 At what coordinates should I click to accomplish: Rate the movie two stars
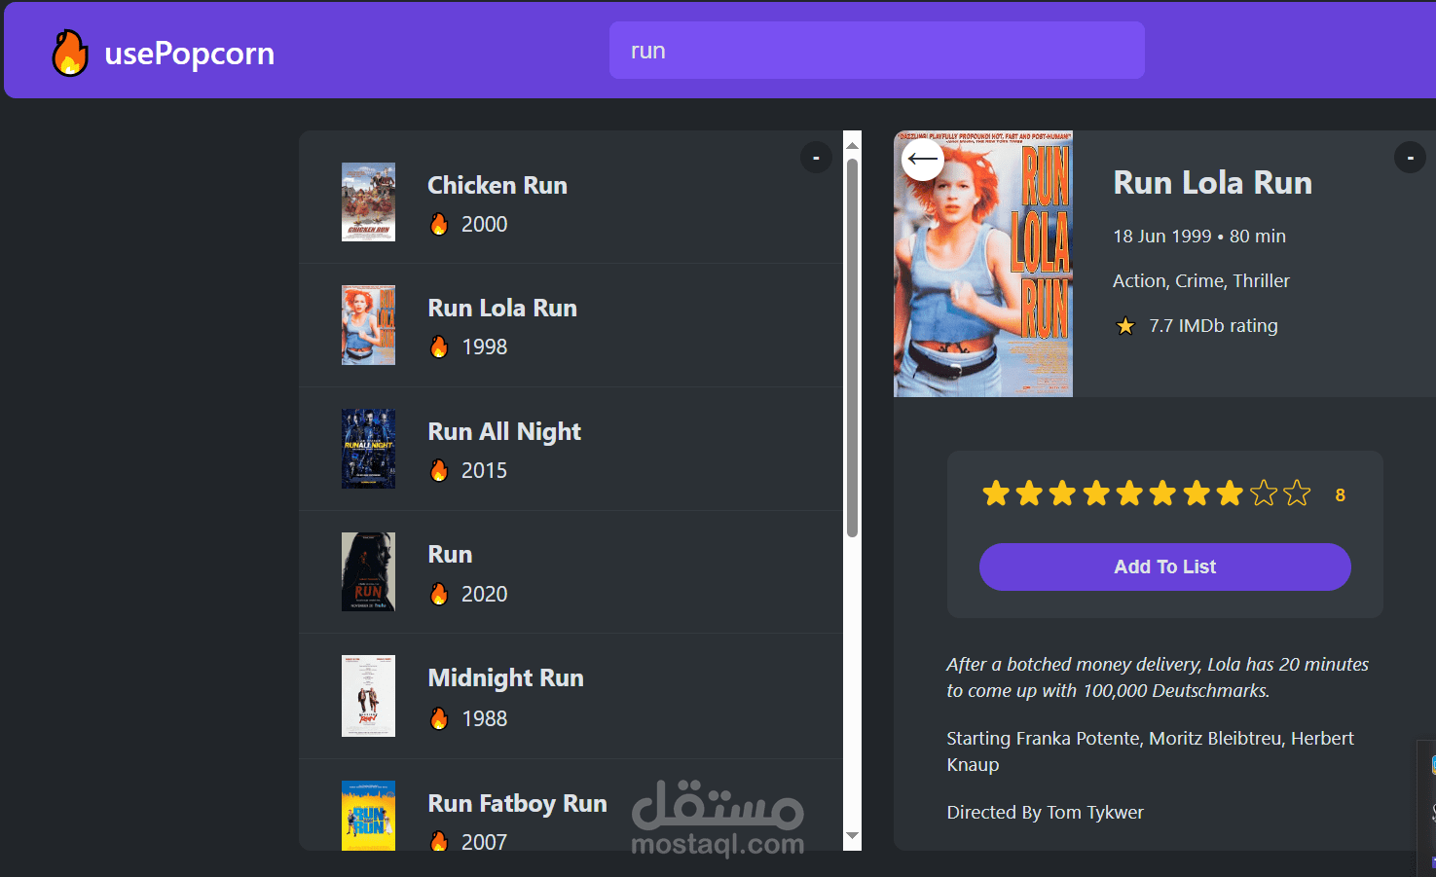pyautogui.click(x=1029, y=493)
